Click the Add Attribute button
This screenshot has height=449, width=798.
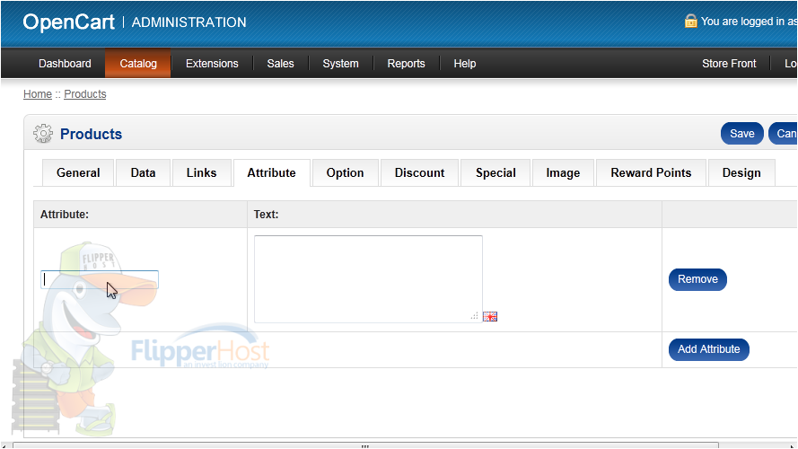pyautogui.click(x=709, y=349)
